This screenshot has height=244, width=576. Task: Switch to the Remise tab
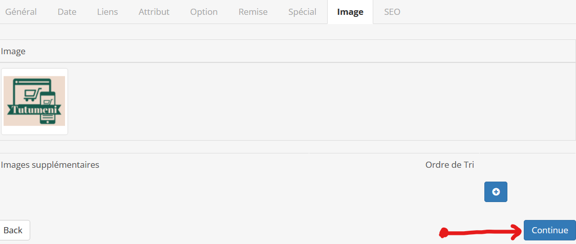[253, 12]
